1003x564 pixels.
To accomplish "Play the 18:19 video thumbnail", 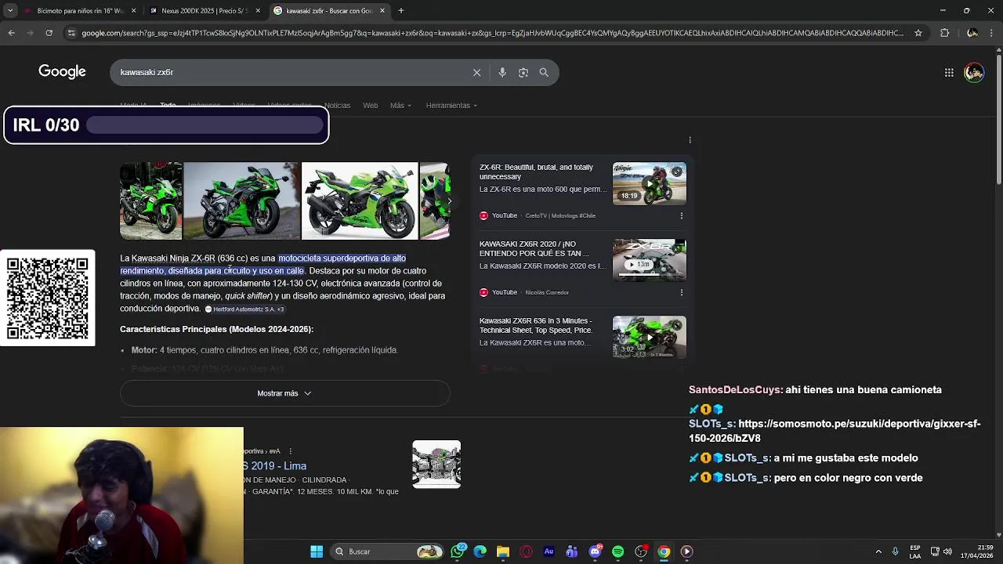I will tap(650, 183).
